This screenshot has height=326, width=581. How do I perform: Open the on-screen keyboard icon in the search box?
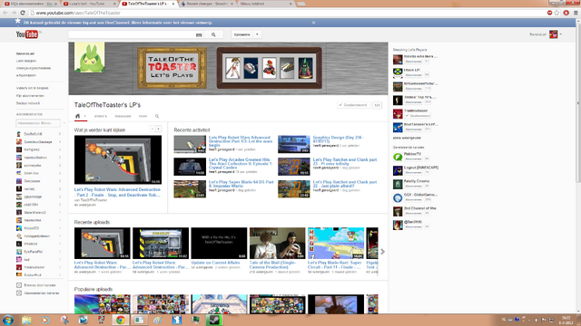pos(199,34)
